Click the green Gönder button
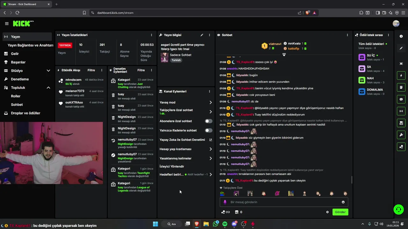Viewport: 408px width, 229px height. coord(340,212)
